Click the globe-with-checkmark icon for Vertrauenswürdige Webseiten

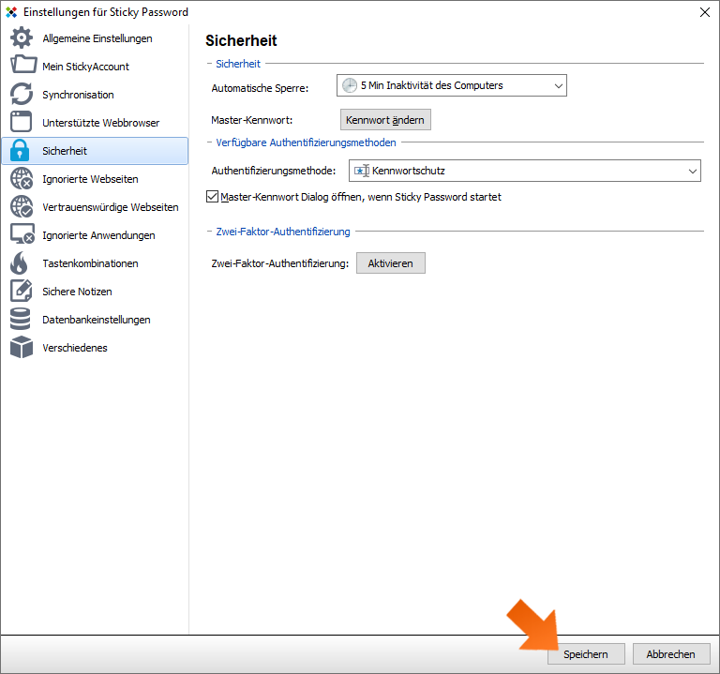coord(22,206)
